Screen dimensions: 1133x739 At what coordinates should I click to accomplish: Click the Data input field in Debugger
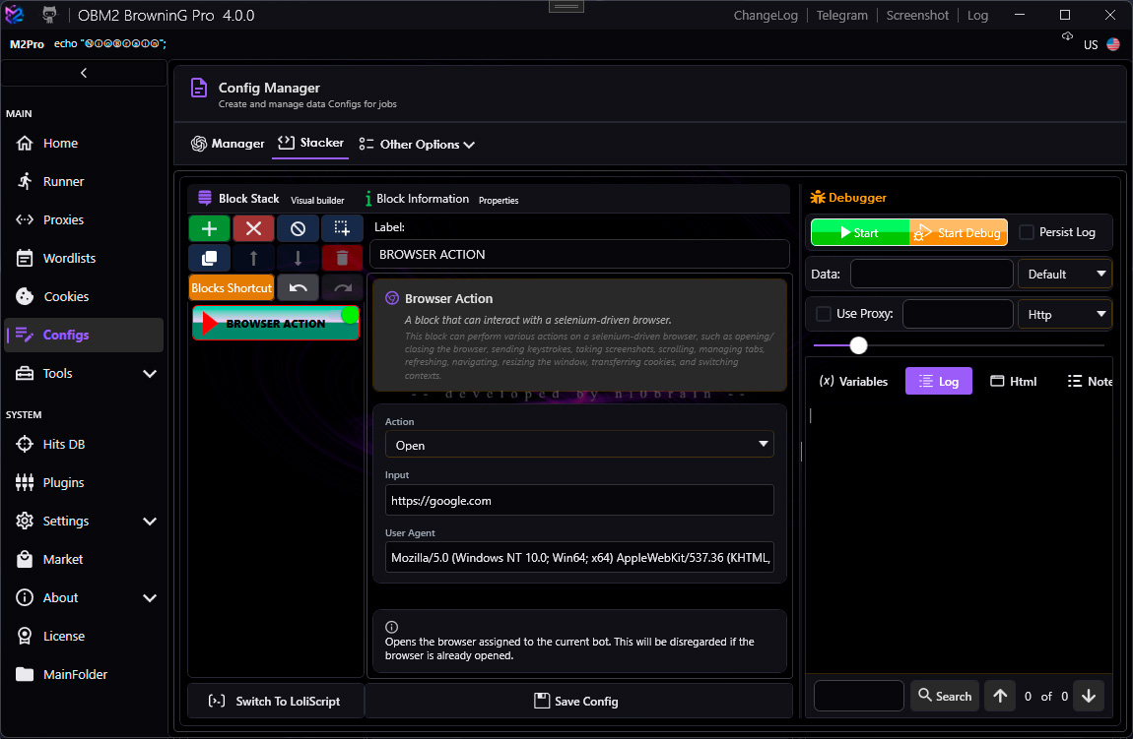click(931, 275)
